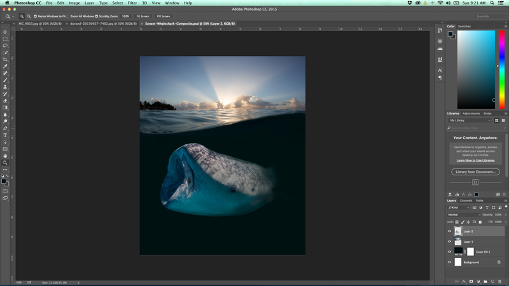Screen dimensions: 509x286
Task: Click the trash icon in Layers panel
Action: pos(500,281)
